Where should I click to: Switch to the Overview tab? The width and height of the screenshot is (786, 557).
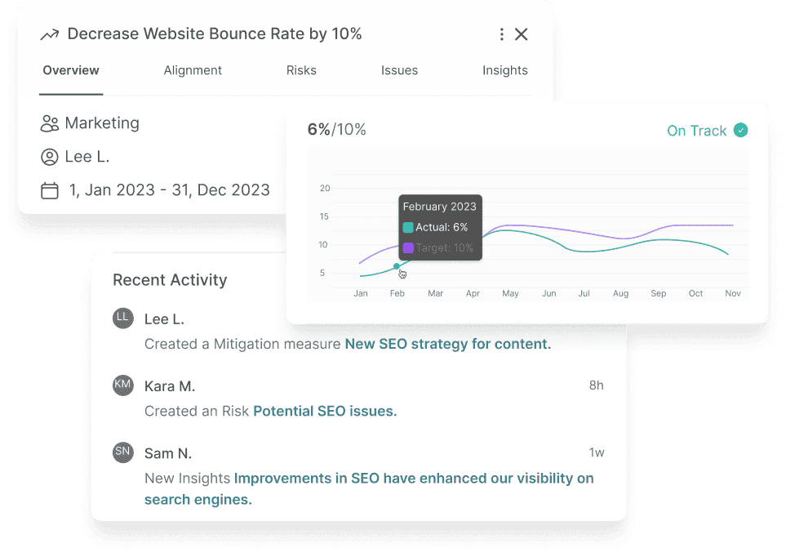[71, 70]
